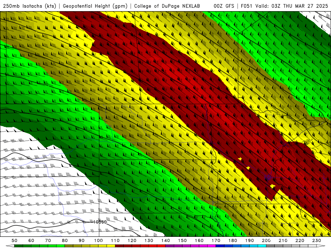This screenshot has height=248, width=331.
Task: Click the "Valid: 03Z THU MAR 27 2025" text
Action: pyautogui.click(x=292, y=6)
